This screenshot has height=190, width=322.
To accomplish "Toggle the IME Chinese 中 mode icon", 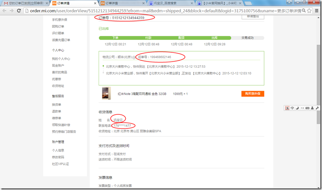I will pos(292,108).
